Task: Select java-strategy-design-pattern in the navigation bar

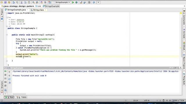Action: point(18,6)
